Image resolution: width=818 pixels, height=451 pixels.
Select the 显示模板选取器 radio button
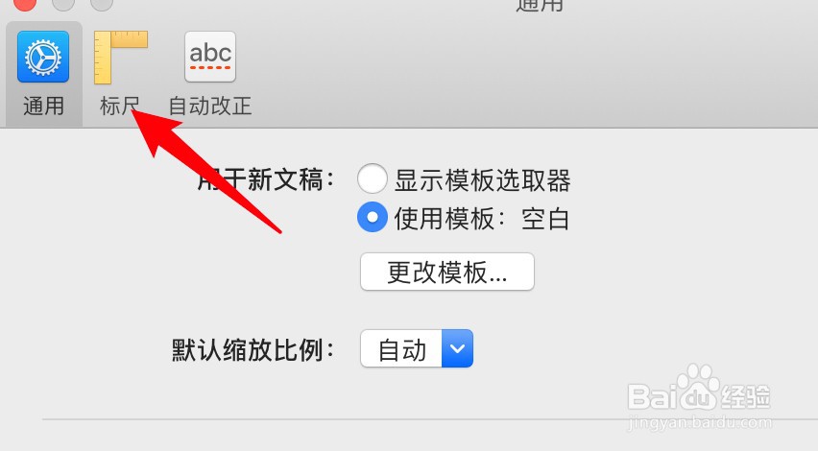[372, 178]
